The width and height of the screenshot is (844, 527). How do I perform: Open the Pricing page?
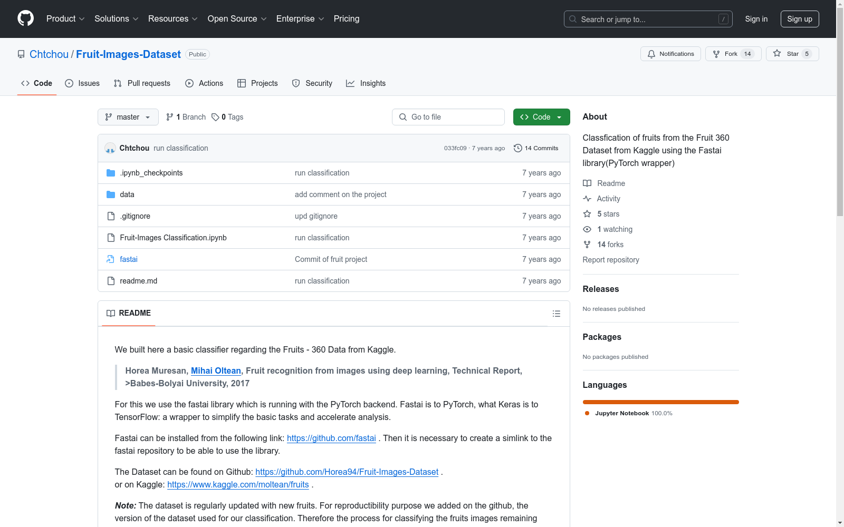point(347,19)
